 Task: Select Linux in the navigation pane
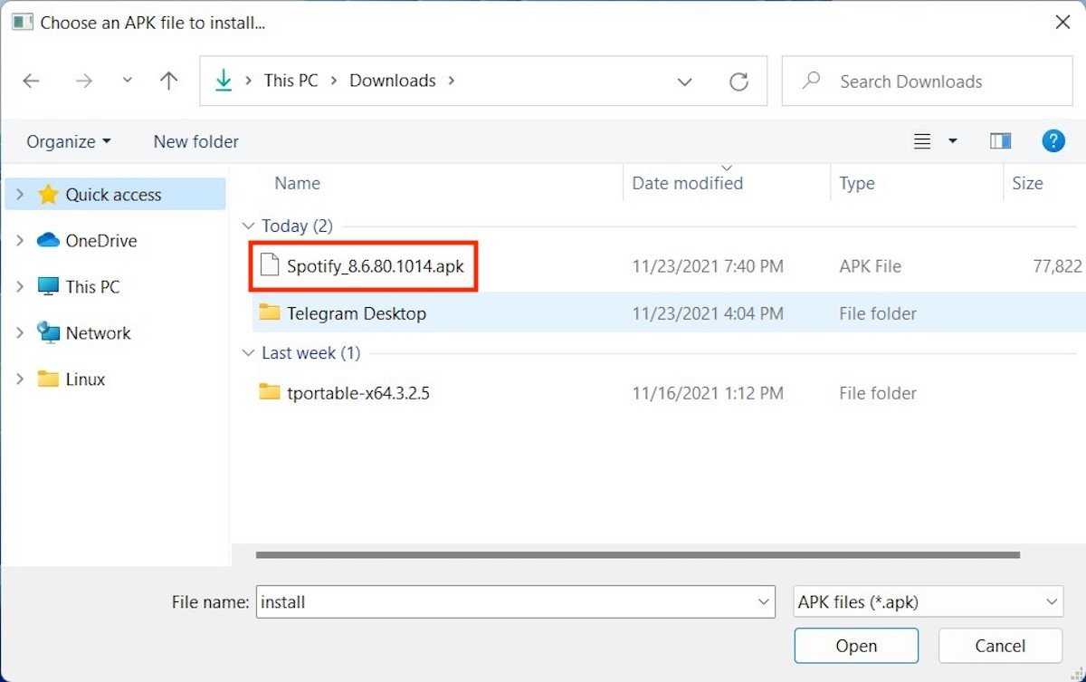pyautogui.click(x=85, y=379)
